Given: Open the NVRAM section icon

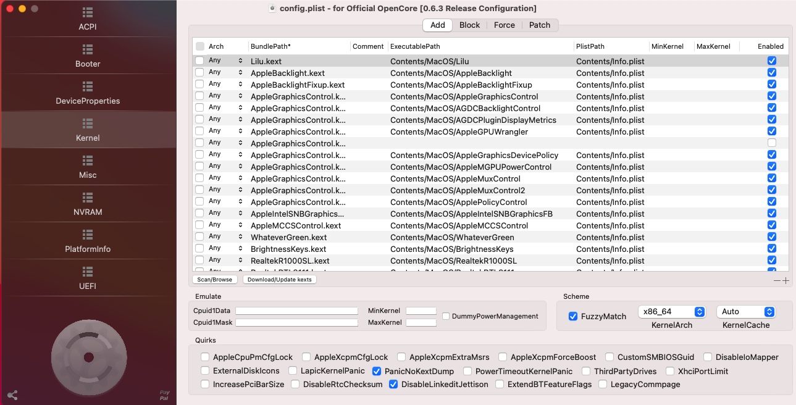Looking at the screenshot, I should [88, 198].
